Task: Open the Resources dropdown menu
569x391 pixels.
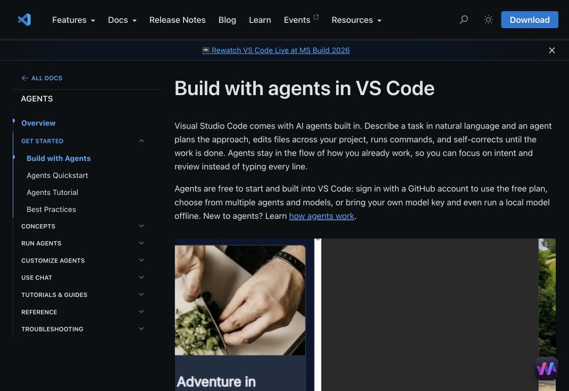Action: click(356, 20)
